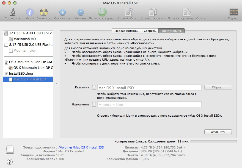
Task: Click the yellow minimize window button
Action: (x=9, y=3)
